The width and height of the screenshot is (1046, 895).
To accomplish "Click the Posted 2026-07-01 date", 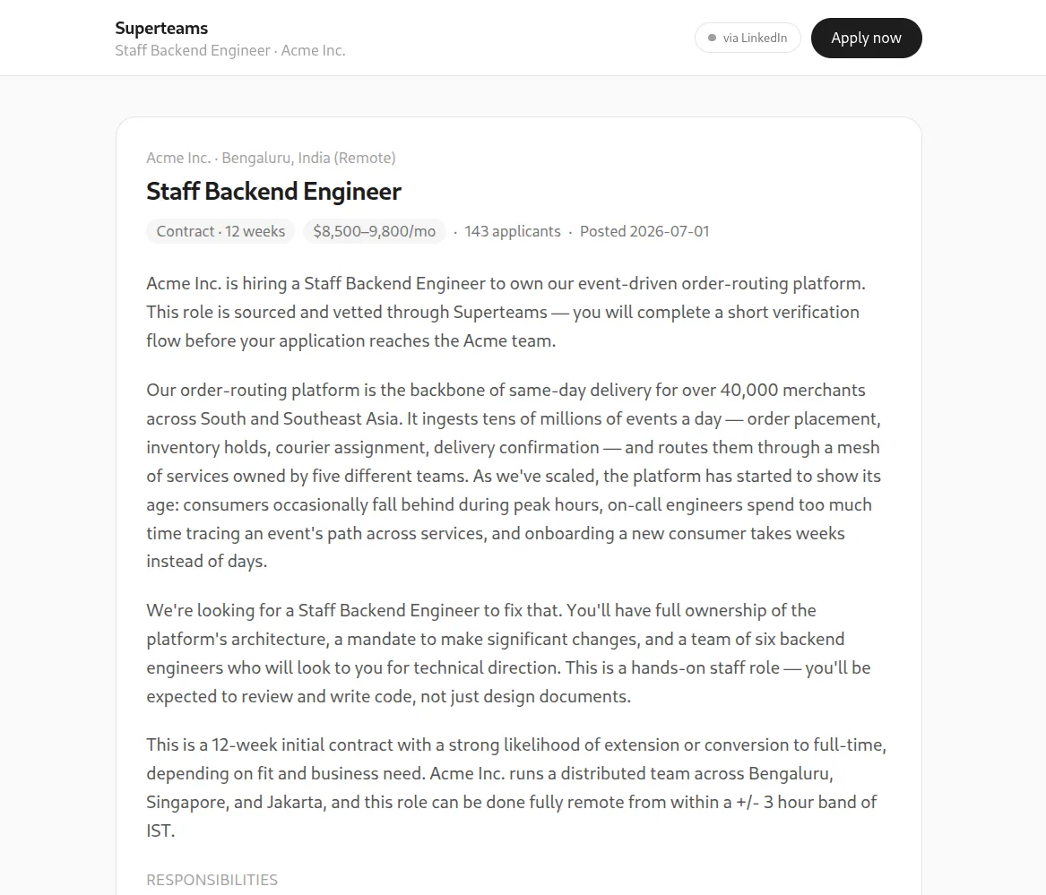I will pos(644,231).
